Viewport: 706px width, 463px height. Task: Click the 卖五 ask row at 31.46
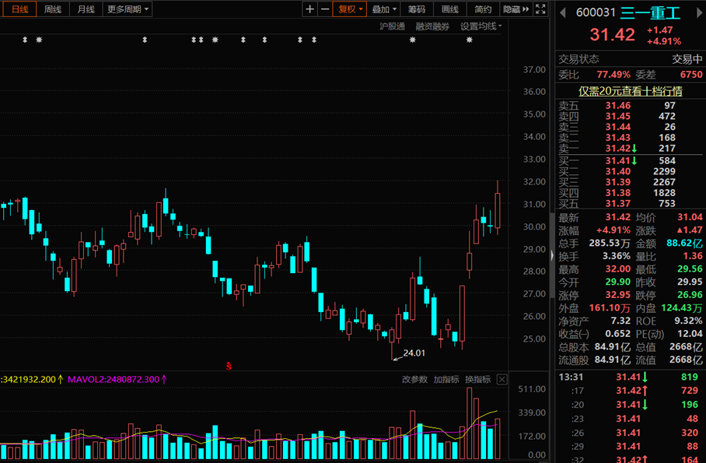pos(630,106)
